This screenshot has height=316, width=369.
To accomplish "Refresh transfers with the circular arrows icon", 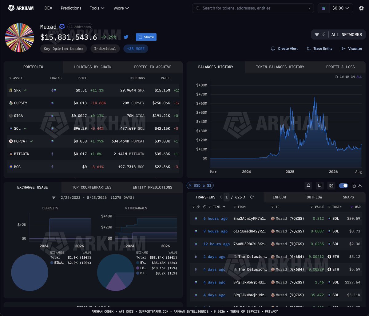I will (x=252, y=197).
